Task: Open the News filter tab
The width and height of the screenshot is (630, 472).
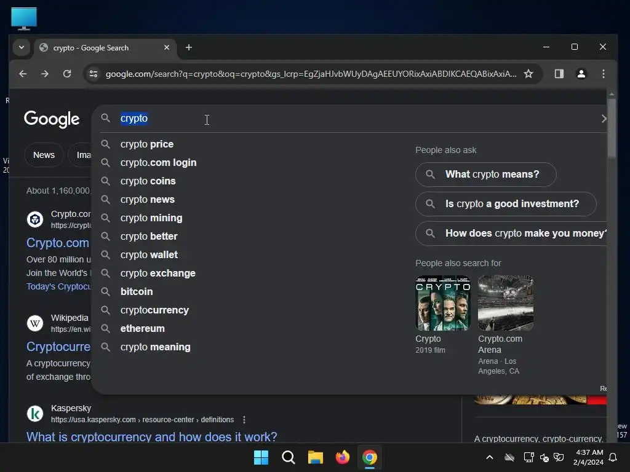Action: point(44,155)
